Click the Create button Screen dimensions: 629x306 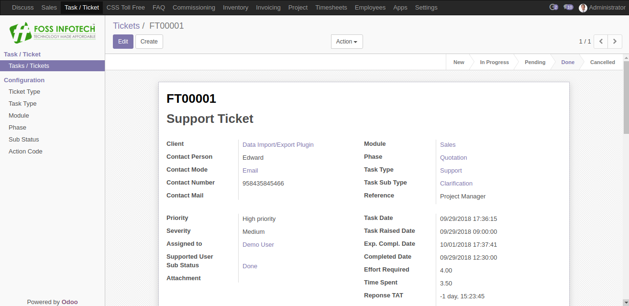coord(149,42)
